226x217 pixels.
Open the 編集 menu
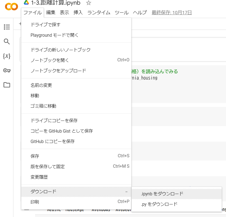tap(51, 12)
